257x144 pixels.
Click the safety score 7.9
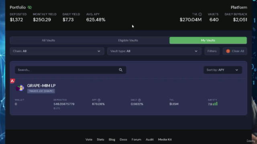point(210,104)
